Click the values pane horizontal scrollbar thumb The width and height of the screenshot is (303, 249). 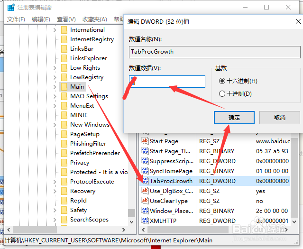(x=188, y=230)
